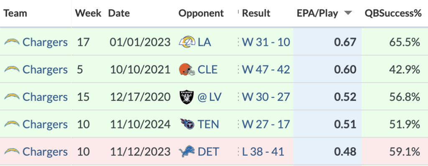Sort by the Date column header
This screenshot has height=166, width=428.
click(x=119, y=13)
